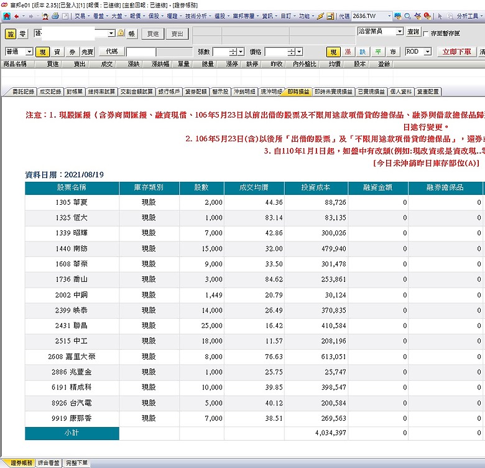Open the 洽營業員 dropdown
485x468 pixels.
400,31
